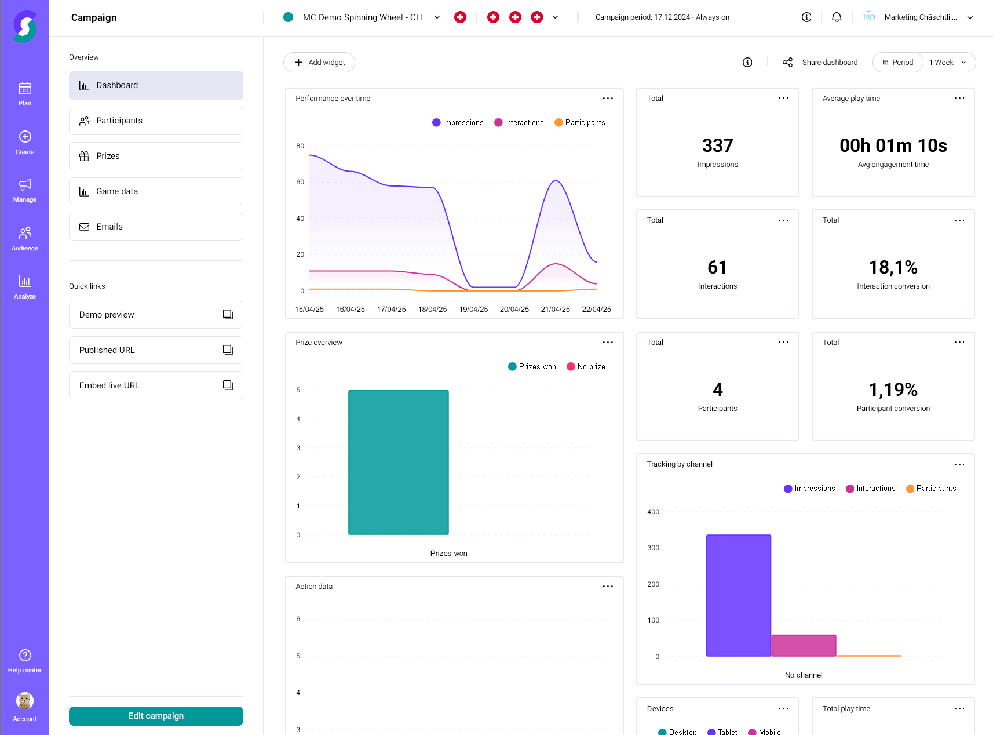Click the Edit campaign button
The height and width of the screenshot is (735, 993).
click(155, 716)
